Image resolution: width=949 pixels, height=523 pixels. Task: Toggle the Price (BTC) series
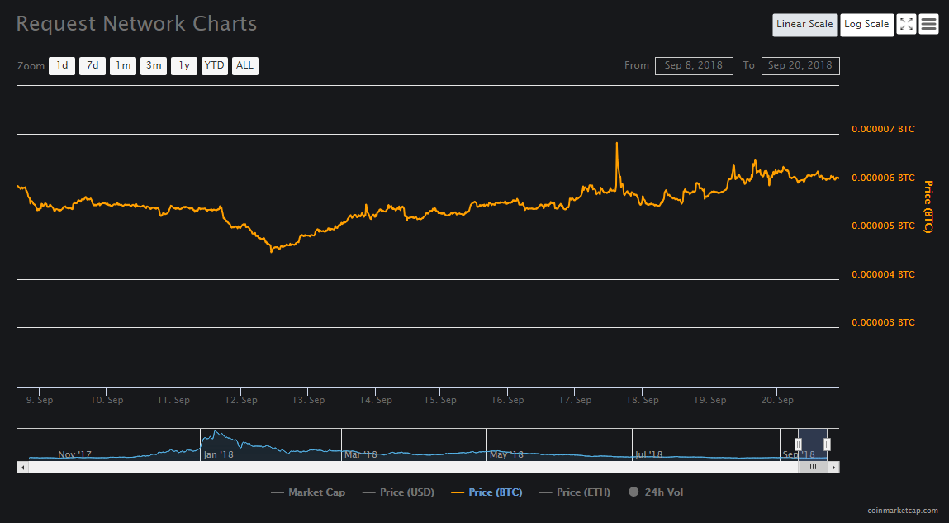click(486, 492)
